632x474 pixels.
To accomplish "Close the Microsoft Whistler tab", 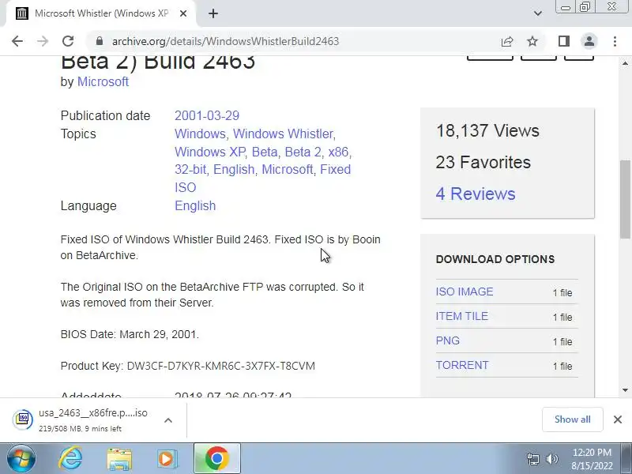I will (x=183, y=13).
